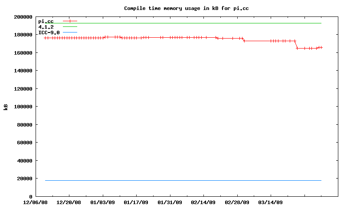Select the 01/31/09 date on the x-axis
The height and width of the screenshot is (208, 347).
point(170,202)
